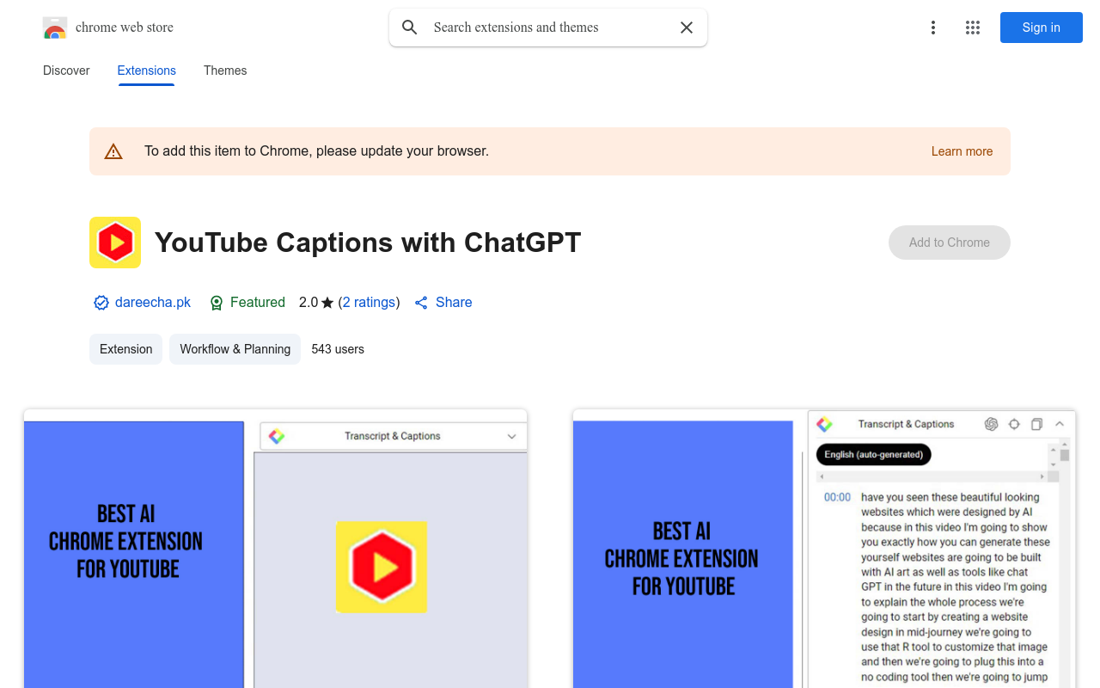The image size is (1100, 688).
Task: Click the English (auto-generated) language pill
Action: coord(873,454)
